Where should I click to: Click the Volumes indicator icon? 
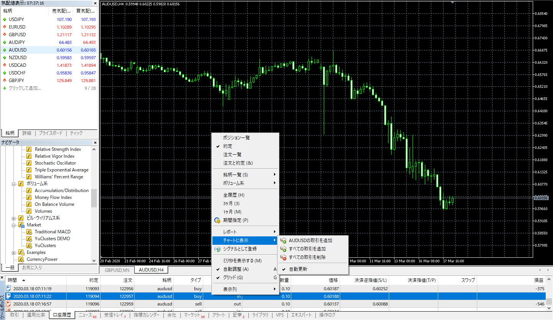tap(29, 211)
